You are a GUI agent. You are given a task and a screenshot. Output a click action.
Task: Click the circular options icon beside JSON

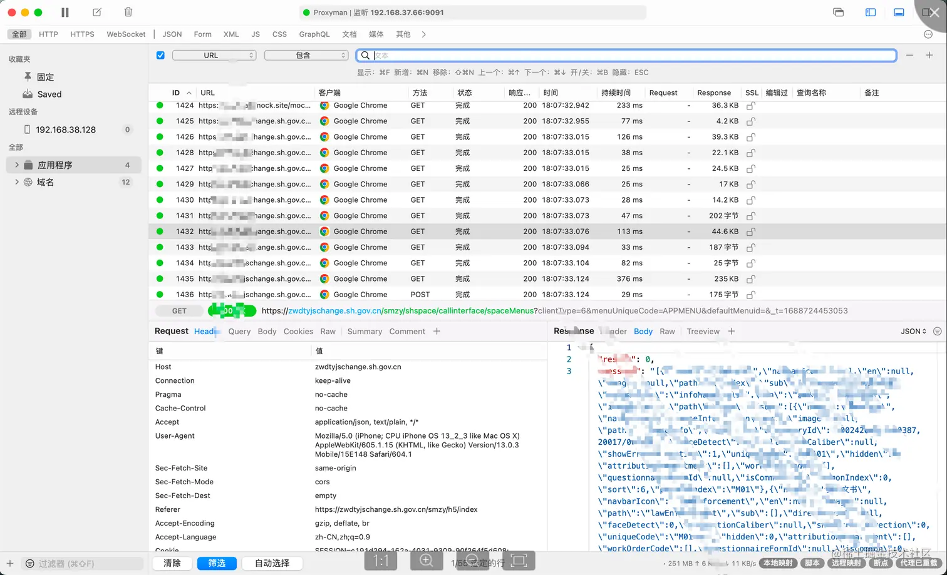[x=937, y=332]
